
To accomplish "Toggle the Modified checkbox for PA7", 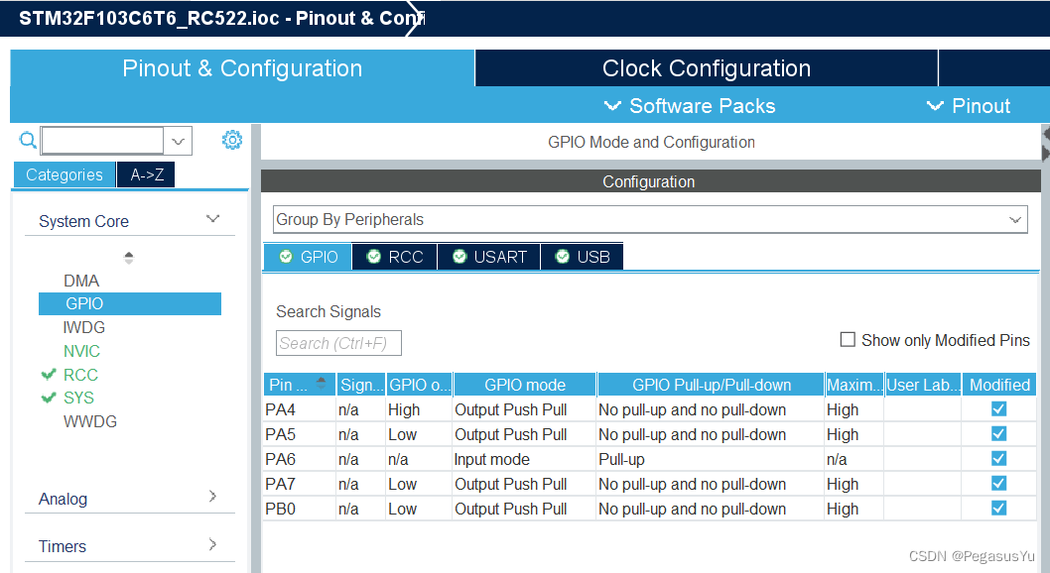I will tap(998, 484).
